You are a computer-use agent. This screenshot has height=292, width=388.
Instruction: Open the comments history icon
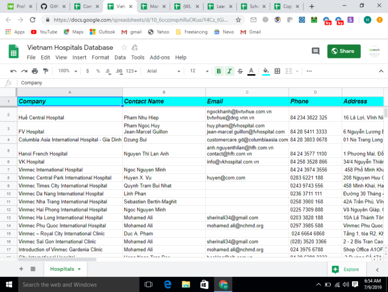coord(315,51)
